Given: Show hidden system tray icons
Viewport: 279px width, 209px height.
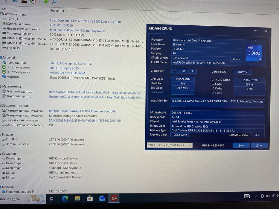Looking at the screenshot, I should (257, 196).
